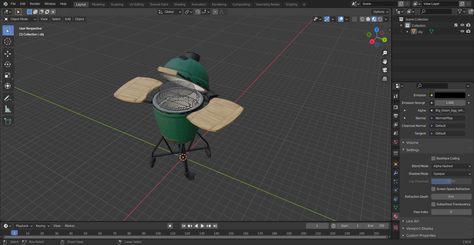Hide Collection with its eye icon
Viewport: 474px width, 245px height.
[x=462, y=25]
